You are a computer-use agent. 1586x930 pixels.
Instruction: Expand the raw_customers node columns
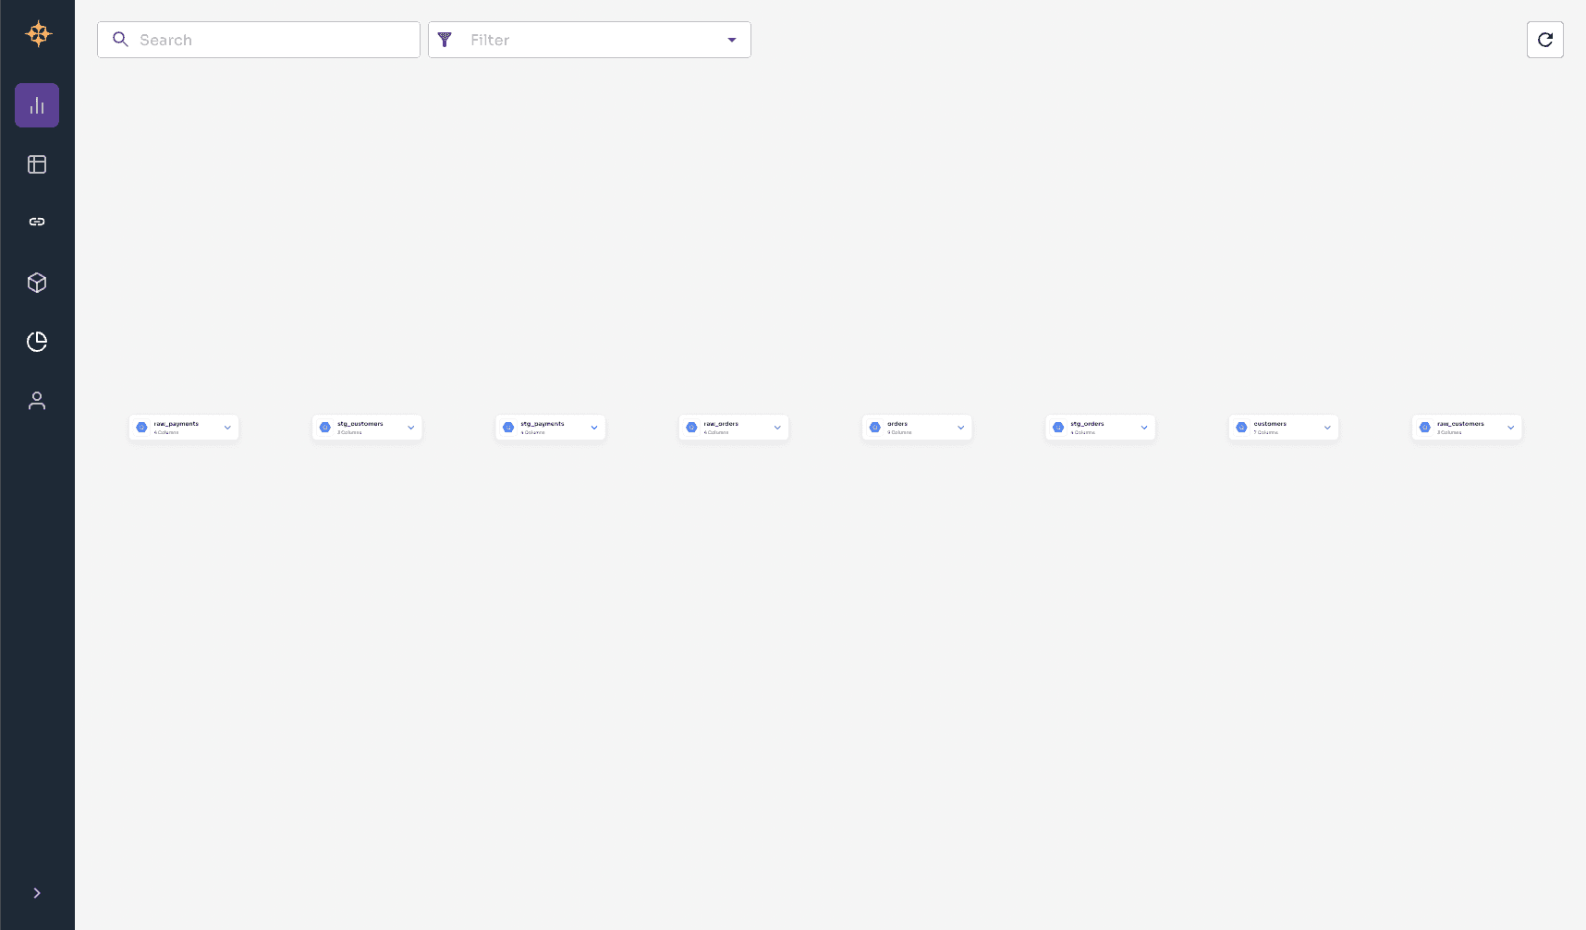tap(1508, 428)
